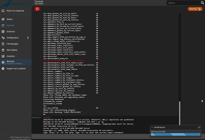The height and width of the screenshot is (140, 205).
Task: Click the Notifications header label
Action: click(160, 127)
